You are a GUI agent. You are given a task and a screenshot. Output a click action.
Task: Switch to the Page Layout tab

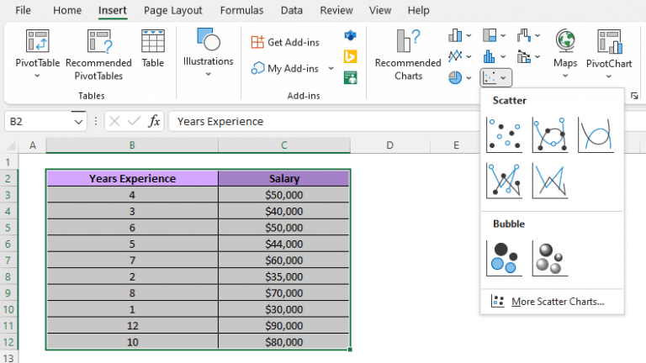click(x=173, y=10)
